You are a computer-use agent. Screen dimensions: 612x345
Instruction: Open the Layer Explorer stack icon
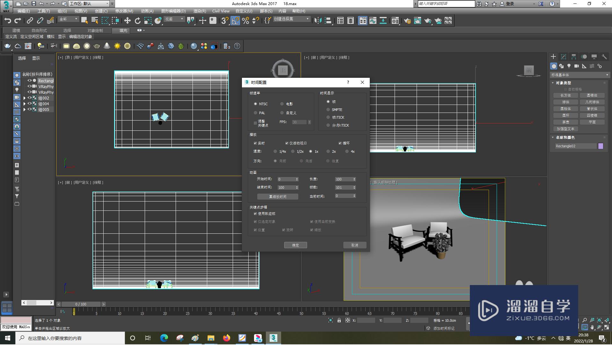click(351, 21)
